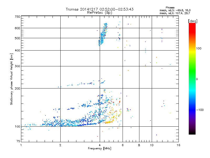Click the y-axis '400' tick label
The image size is (210, 158).
[17, 51]
